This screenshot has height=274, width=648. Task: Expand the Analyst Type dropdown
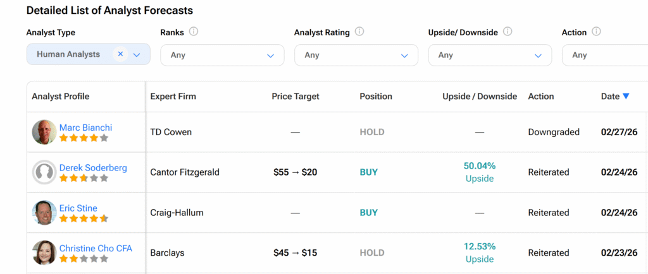pos(137,55)
